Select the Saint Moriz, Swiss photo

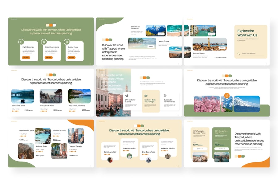[23, 96]
